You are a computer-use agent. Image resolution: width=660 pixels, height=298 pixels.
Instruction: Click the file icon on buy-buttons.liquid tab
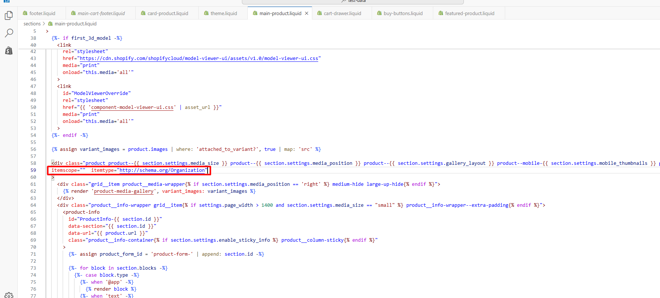(379, 13)
